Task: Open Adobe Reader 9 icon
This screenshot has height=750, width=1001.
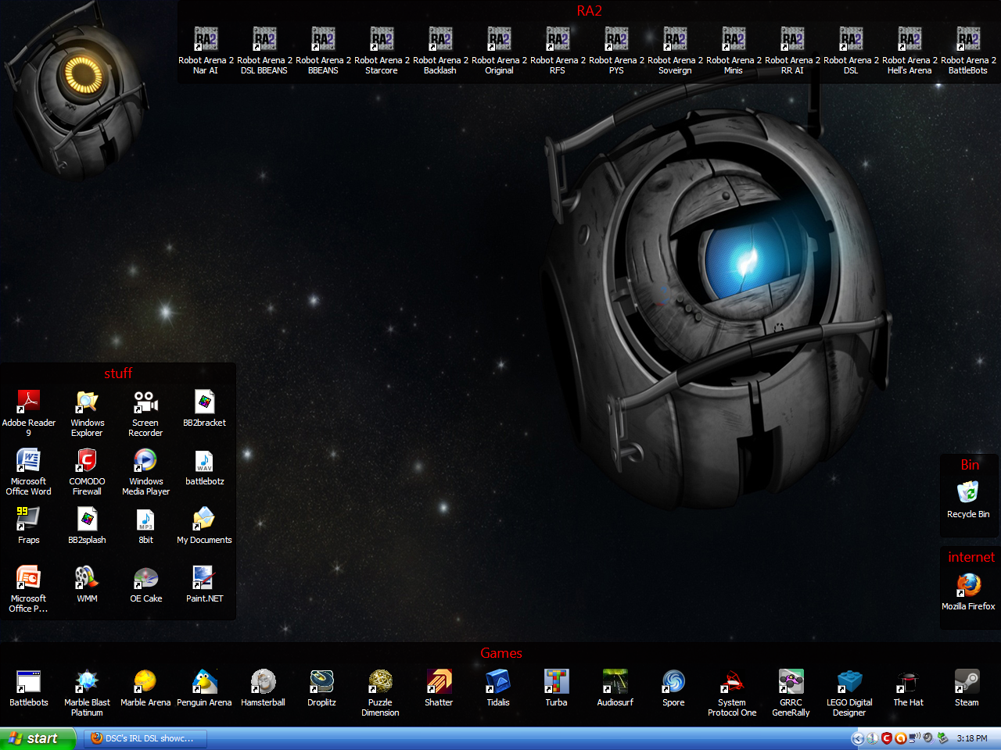Action: (29, 413)
